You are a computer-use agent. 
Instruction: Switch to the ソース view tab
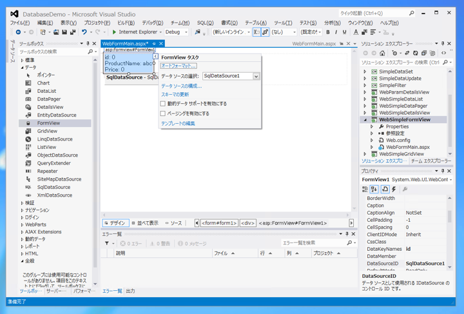[174, 223]
